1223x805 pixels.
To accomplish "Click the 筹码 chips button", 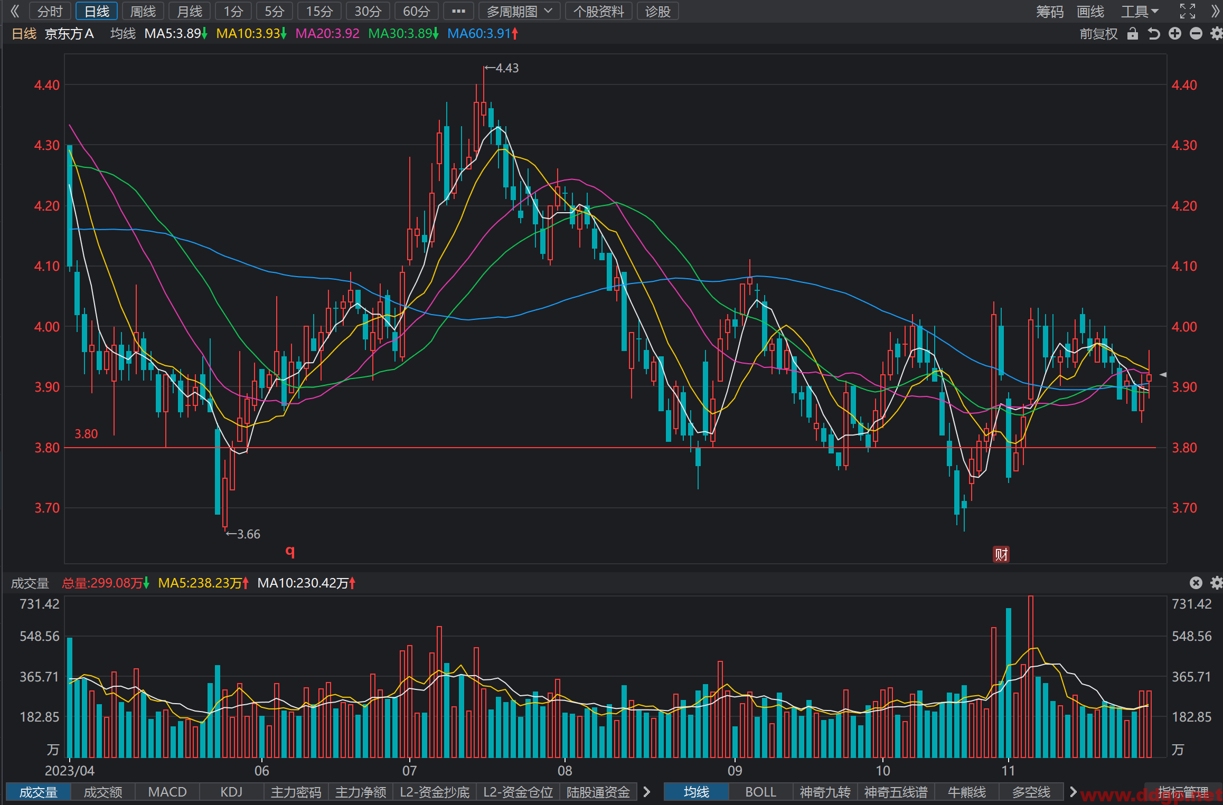I will pos(1049,11).
